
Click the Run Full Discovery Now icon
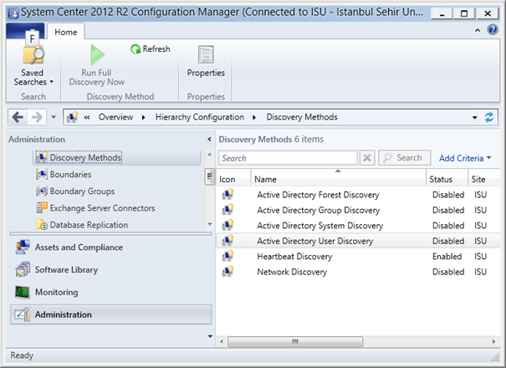tap(98, 55)
